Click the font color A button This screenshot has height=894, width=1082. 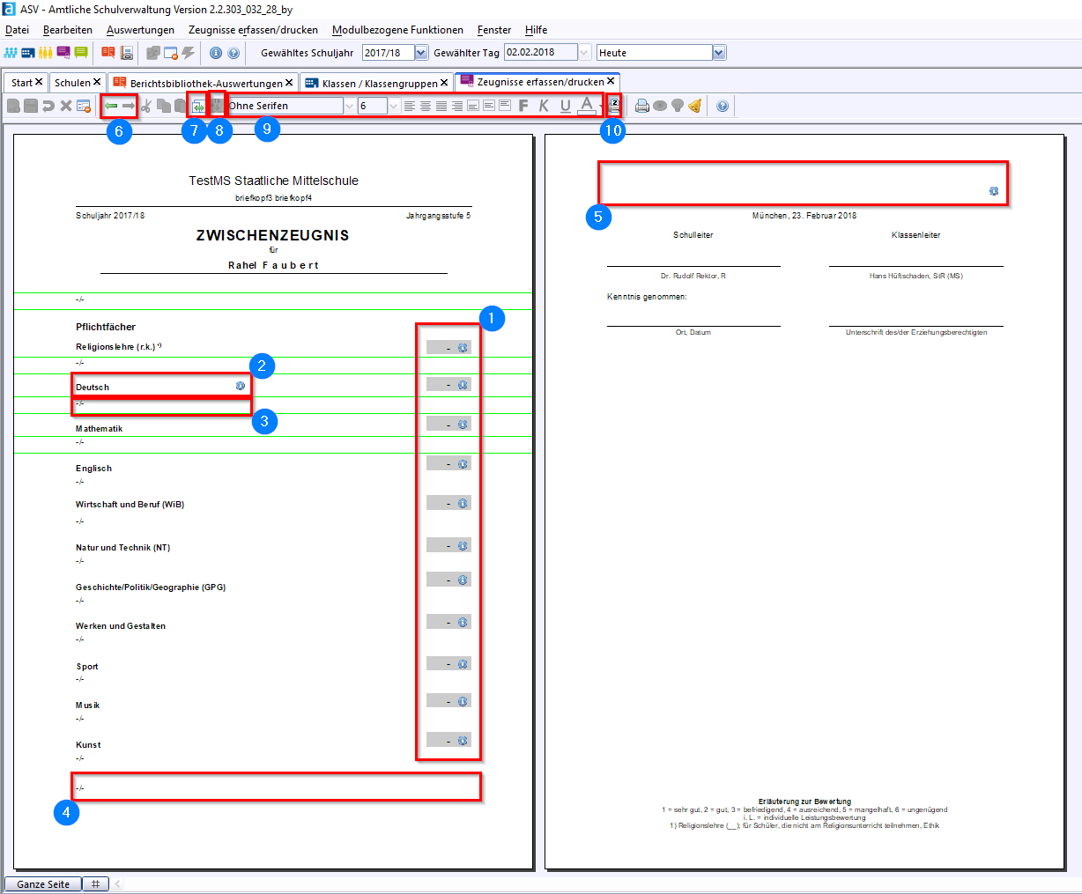(x=586, y=106)
